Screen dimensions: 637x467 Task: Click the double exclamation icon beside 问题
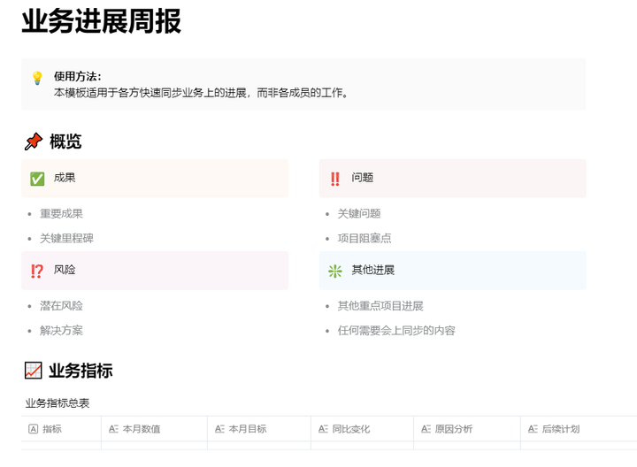tap(334, 179)
